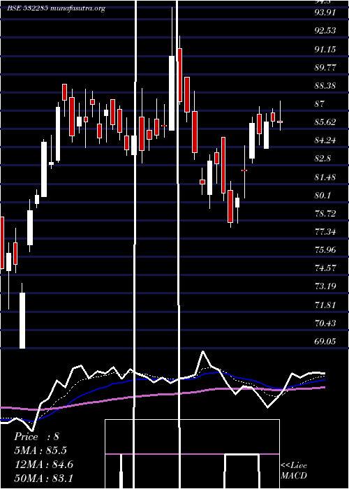The width and height of the screenshot is (349, 489).
Task: Click the 89.77 price axis label
Action: point(325,67)
